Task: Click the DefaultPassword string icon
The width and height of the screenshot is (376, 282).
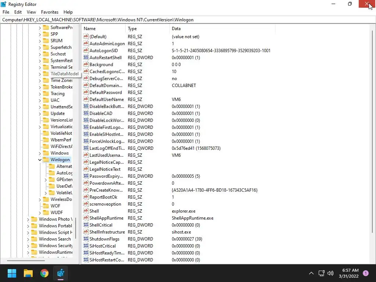Action: click(x=86, y=92)
